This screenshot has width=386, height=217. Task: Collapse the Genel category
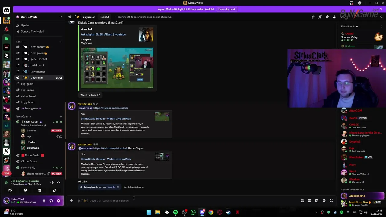pos(21,42)
